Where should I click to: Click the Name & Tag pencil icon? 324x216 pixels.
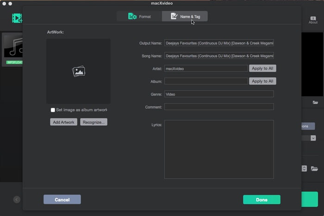[174, 16]
